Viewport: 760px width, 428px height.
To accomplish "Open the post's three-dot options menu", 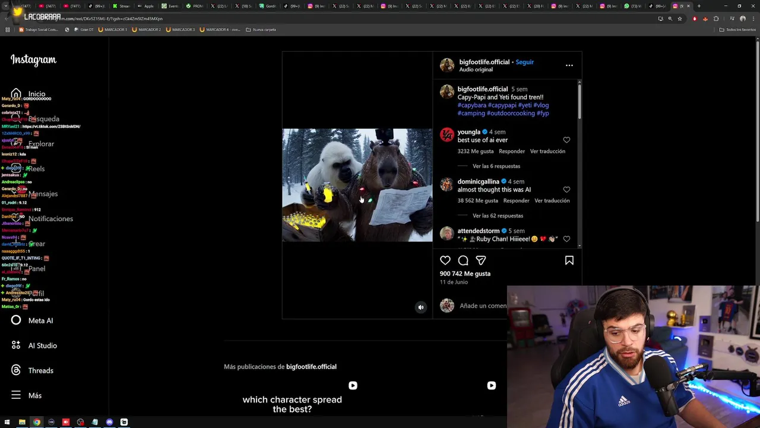I will pos(569,65).
